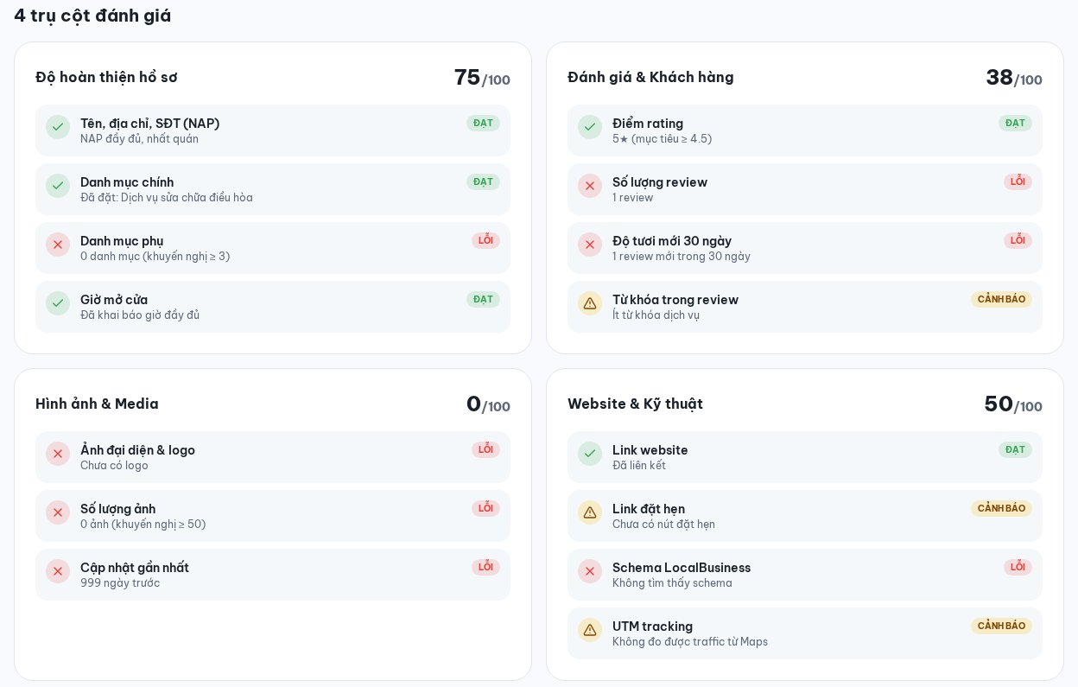Click the text 5★ (mục tiêu ≥ 4.5)
The height and width of the screenshot is (687, 1078).
(662, 139)
